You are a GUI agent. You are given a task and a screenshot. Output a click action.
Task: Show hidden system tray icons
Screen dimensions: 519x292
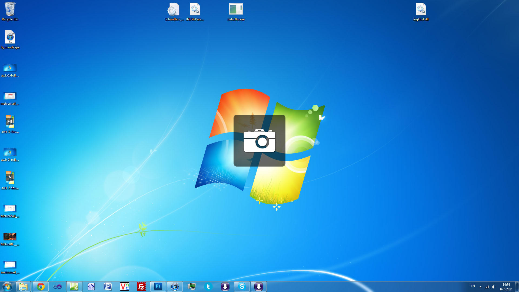tap(480, 287)
